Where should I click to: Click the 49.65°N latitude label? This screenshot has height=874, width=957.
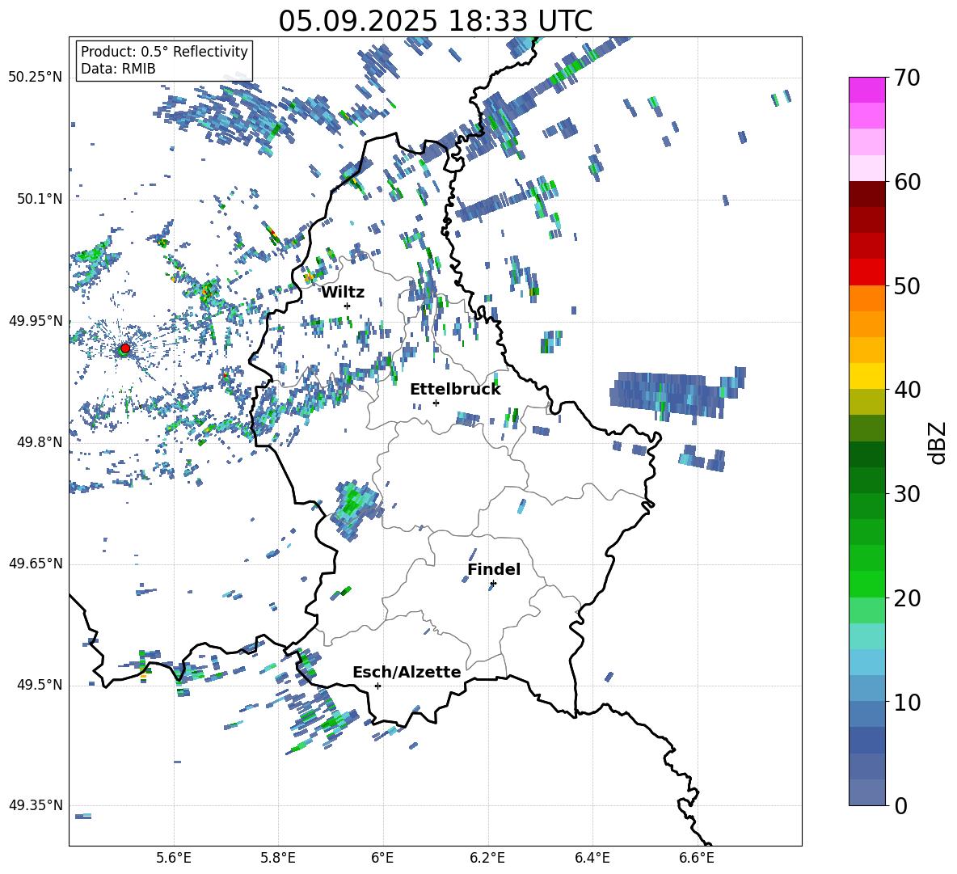coord(36,563)
